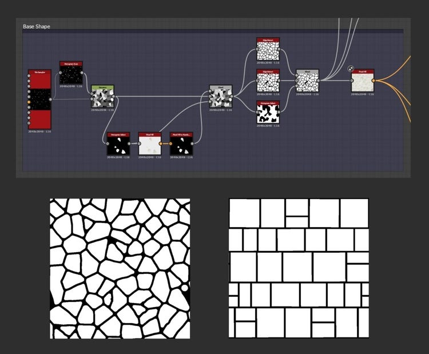
Task: Select the Blend node showing white cell outlines
Action: 308,81
